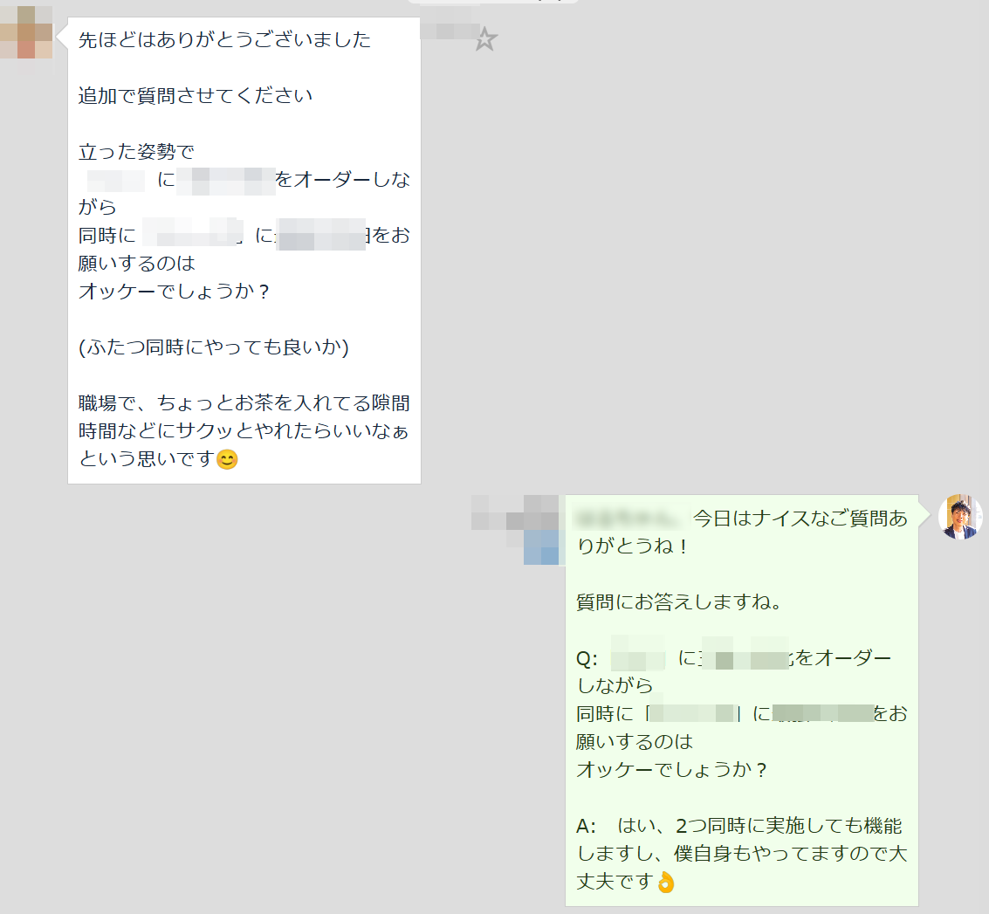
Task: Click the line しますし、僕自身もやってますので大
Action: (742, 854)
